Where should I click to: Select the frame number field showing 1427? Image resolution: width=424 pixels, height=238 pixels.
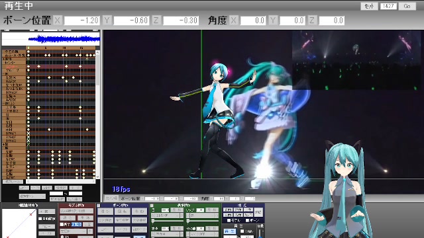[388, 6]
